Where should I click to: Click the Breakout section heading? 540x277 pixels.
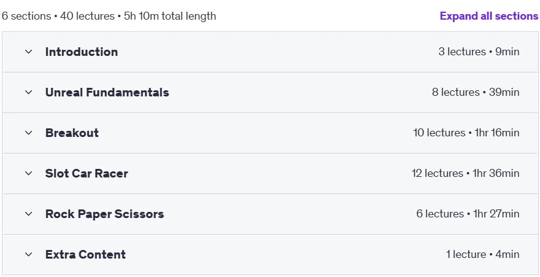click(72, 133)
